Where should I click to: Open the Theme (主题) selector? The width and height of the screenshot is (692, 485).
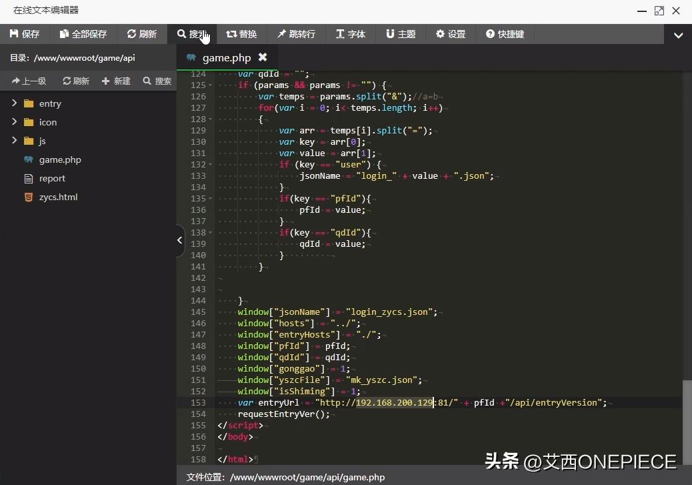click(401, 34)
